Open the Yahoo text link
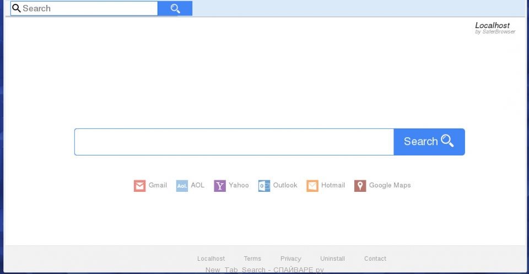The height and width of the screenshot is (274, 529). [x=239, y=185]
